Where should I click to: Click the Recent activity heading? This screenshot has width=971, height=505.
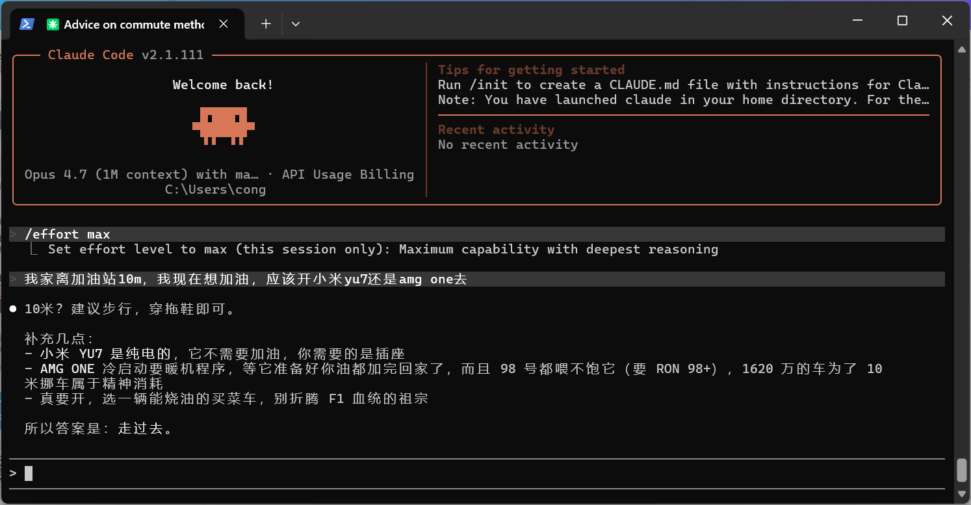pyautogui.click(x=496, y=129)
